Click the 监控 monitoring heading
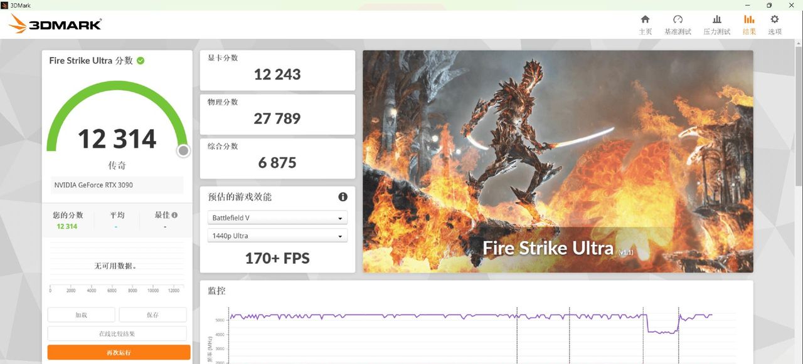 216,291
